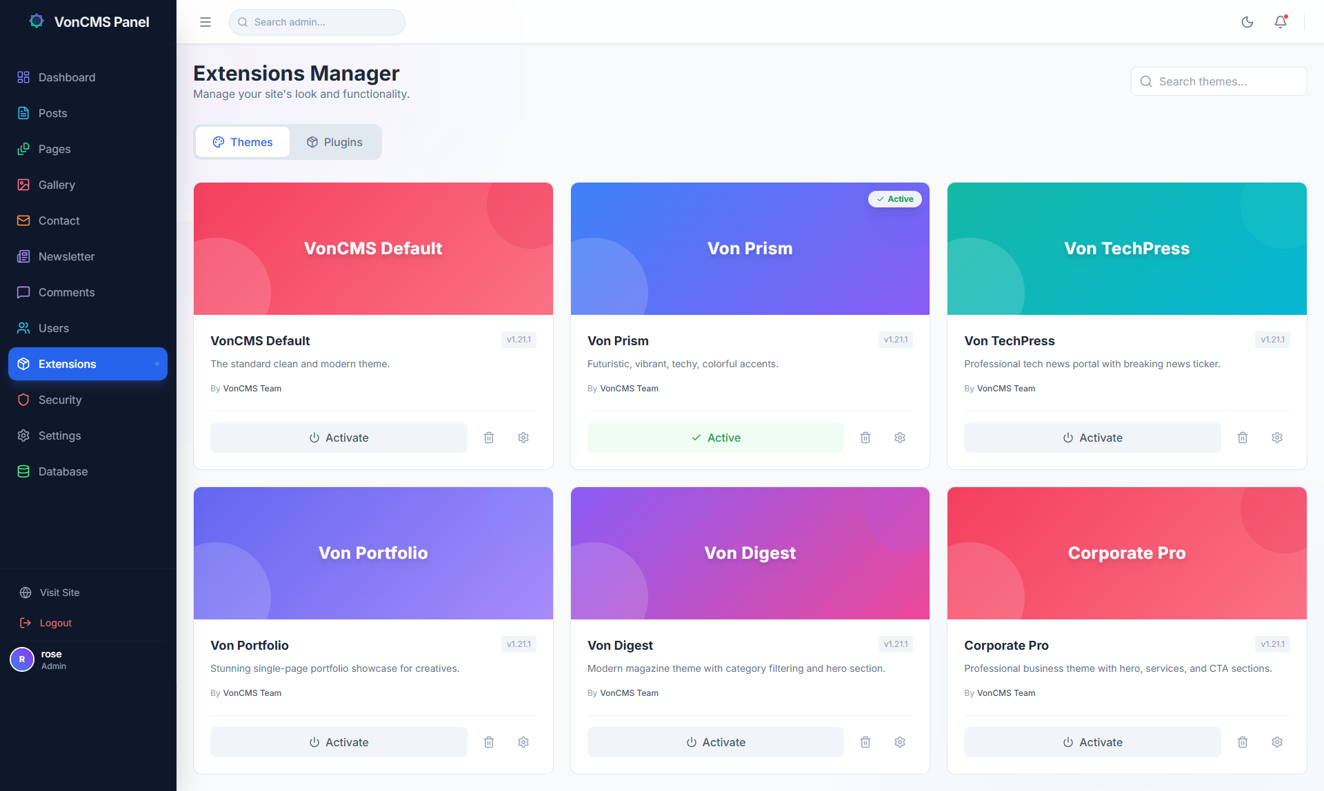Collapse the sidebar with the hamburger icon

coord(205,21)
